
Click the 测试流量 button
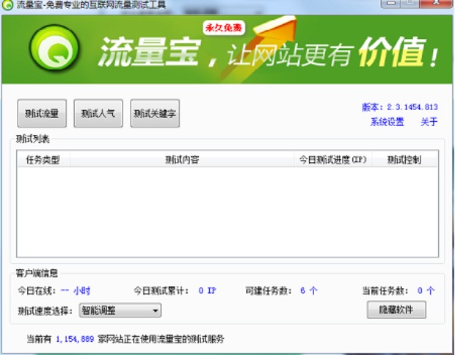42,114
